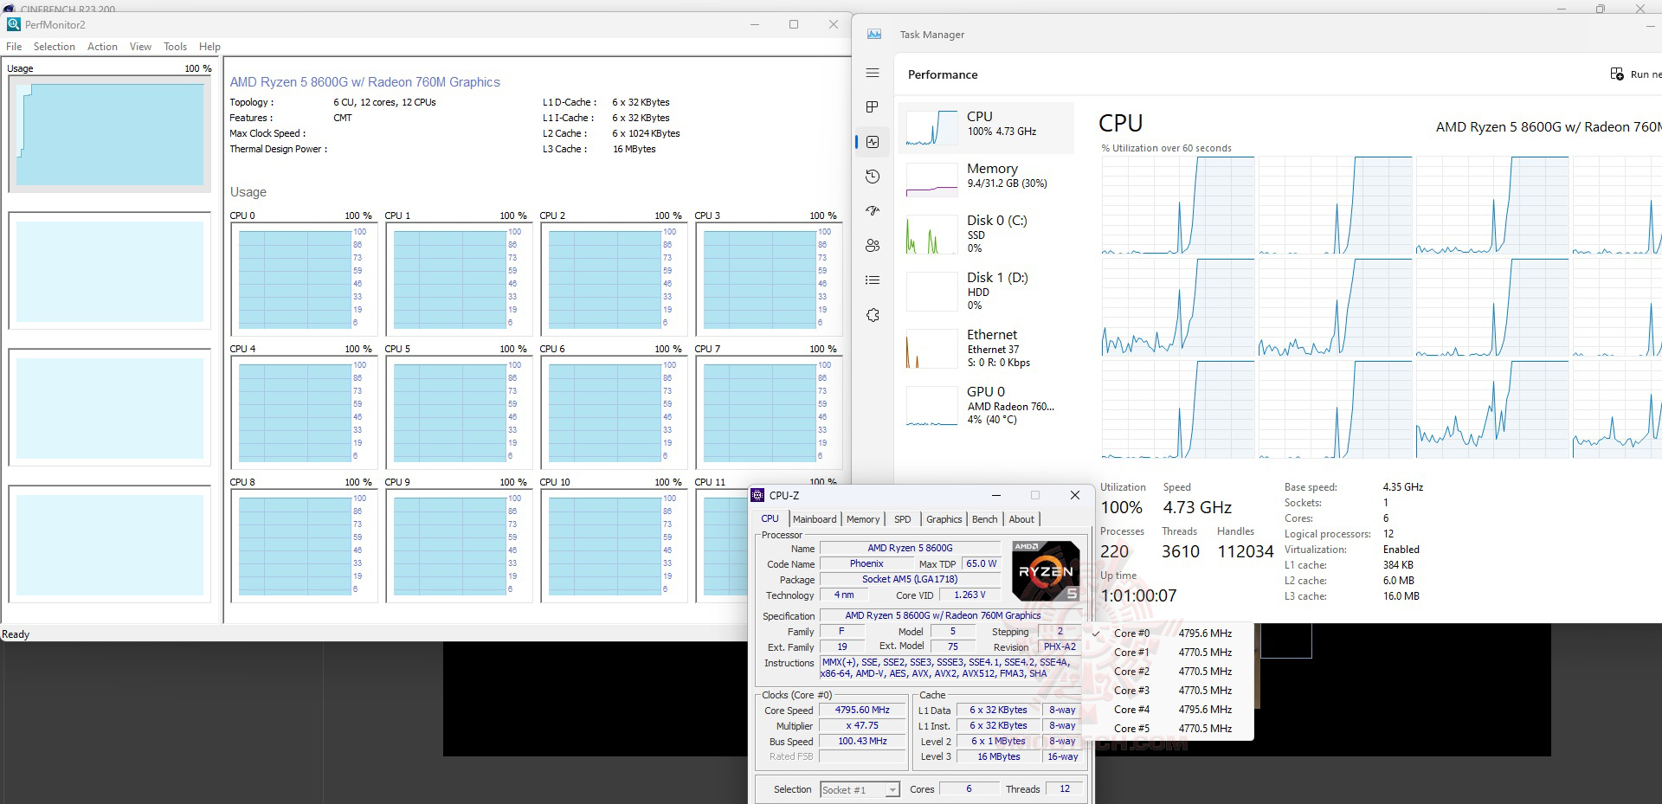This screenshot has height=804, width=1662.
Task: Open the File menu in PerfMonitor2
Action: tap(14, 47)
